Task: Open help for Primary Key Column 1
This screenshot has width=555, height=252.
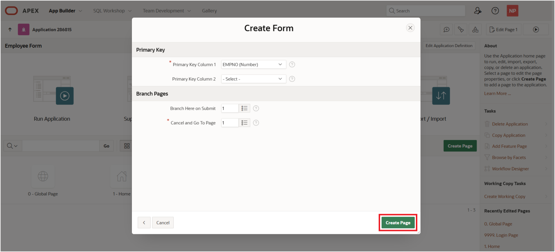Action: (292, 64)
